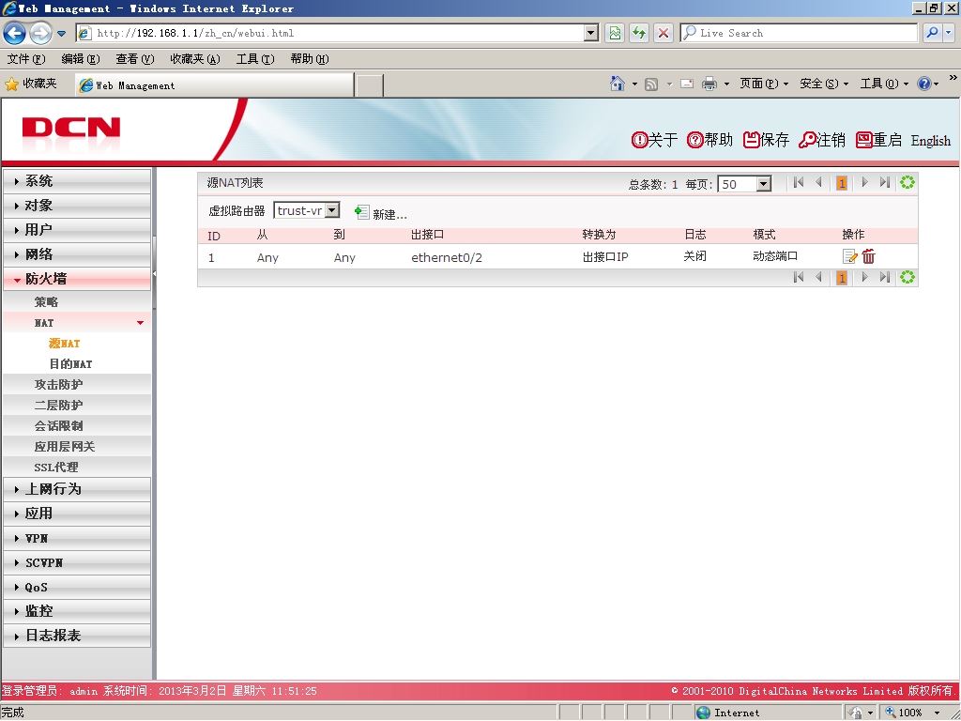The width and height of the screenshot is (961, 721).
Task: Open 会话限制 in sidebar
Action: (x=77, y=425)
